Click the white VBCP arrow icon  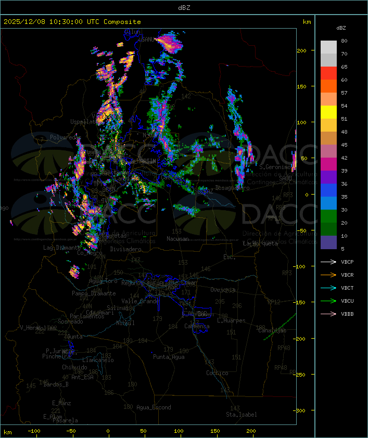pos(328,262)
